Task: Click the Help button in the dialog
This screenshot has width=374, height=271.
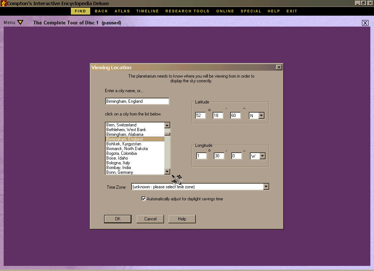Action: 182,219
